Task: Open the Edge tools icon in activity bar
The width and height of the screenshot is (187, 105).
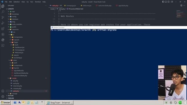Action: (x=3, y=40)
